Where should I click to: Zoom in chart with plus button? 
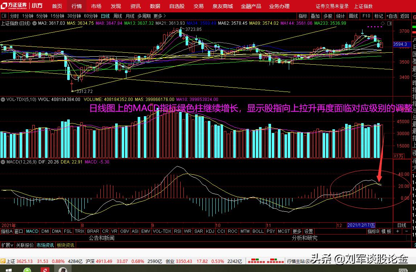(x=397, y=231)
